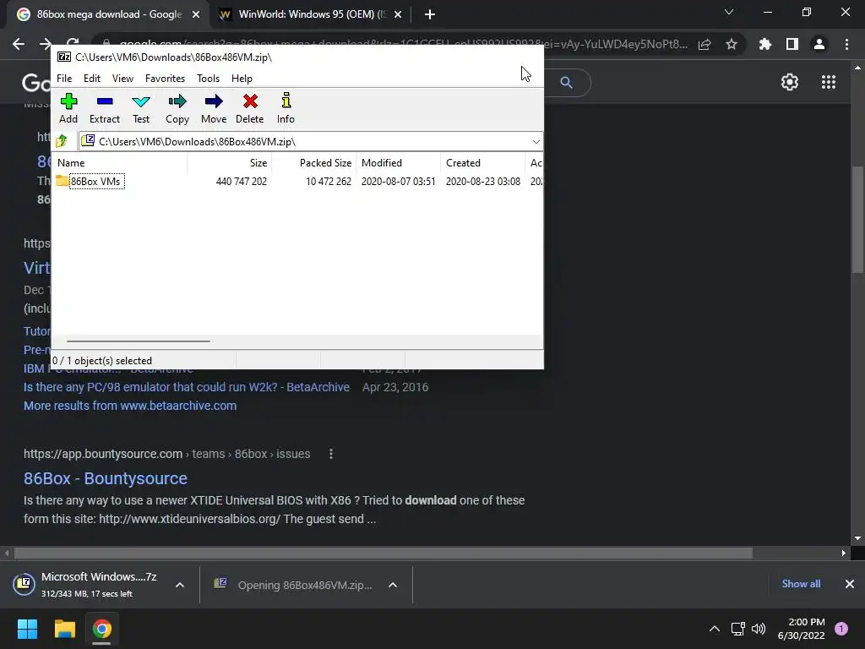Close the downloads bar
This screenshot has width=865, height=649.
[x=850, y=584]
